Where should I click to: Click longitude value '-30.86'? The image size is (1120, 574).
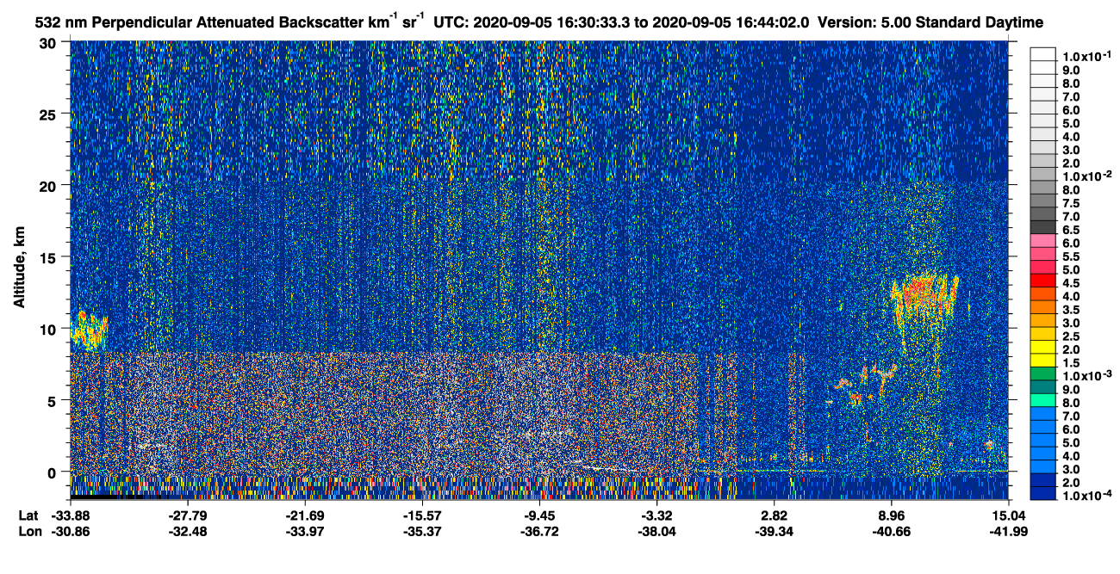(x=70, y=531)
